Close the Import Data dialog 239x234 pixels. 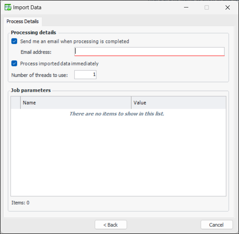[x=228, y=7]
